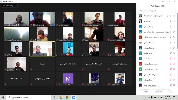This screenshot has width=178, height=100.
Task: Click the Recording indicator button
Action: click(x=9, y=6)
